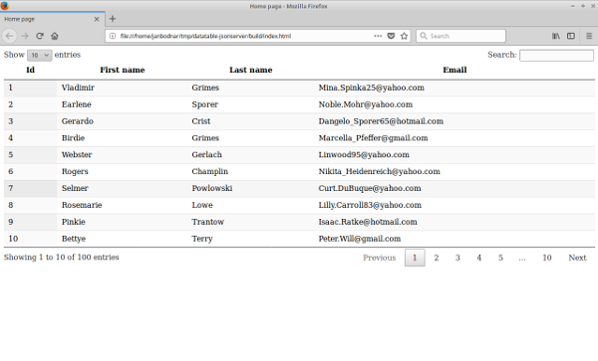Click email Lilly.Carroll83@yahoo.com
598x361 pixels.
(370, 205)
